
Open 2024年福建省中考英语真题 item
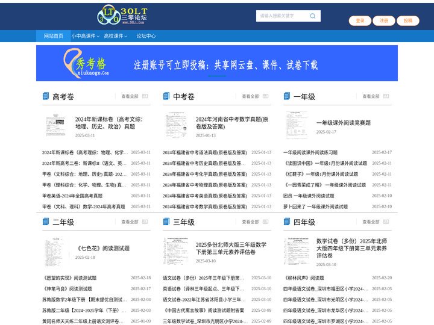pos(205,196)
